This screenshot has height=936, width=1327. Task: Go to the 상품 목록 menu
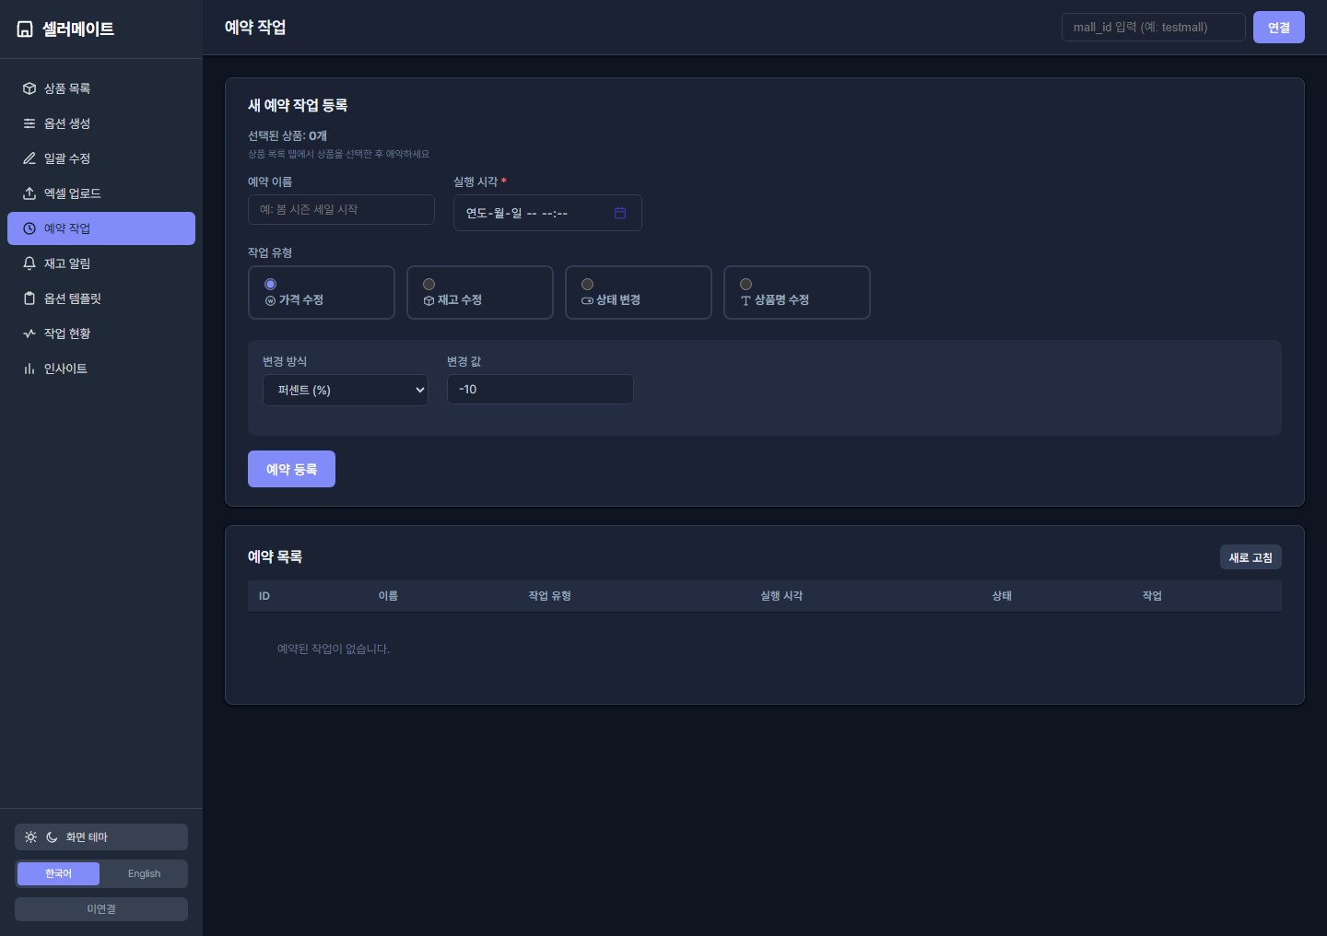click(101, 88)
